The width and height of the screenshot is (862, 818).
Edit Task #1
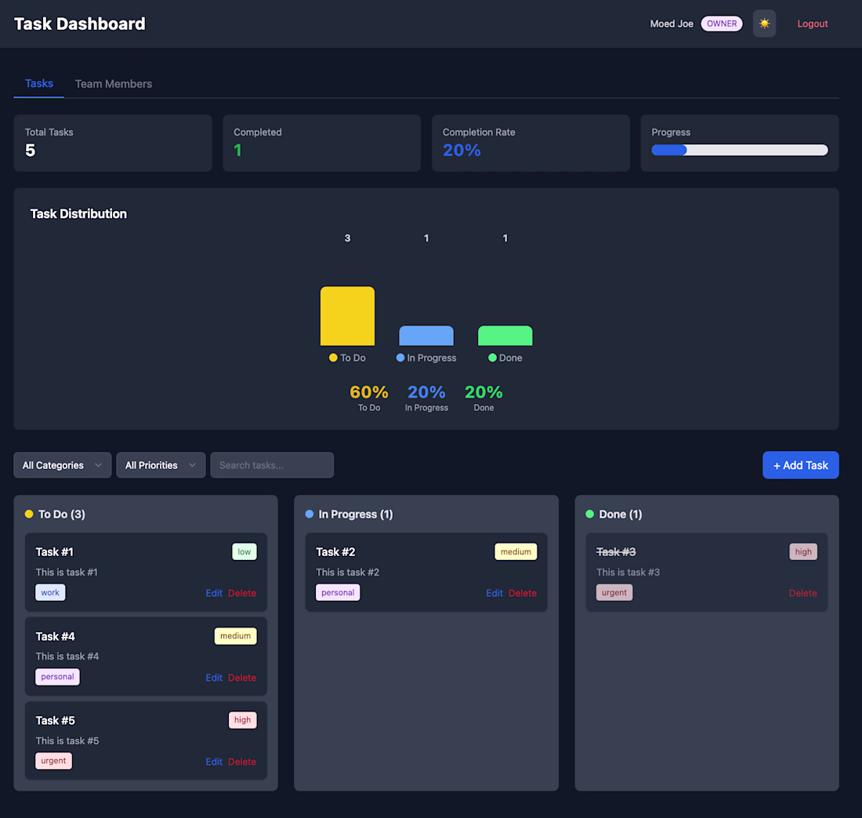click(214, 593)
